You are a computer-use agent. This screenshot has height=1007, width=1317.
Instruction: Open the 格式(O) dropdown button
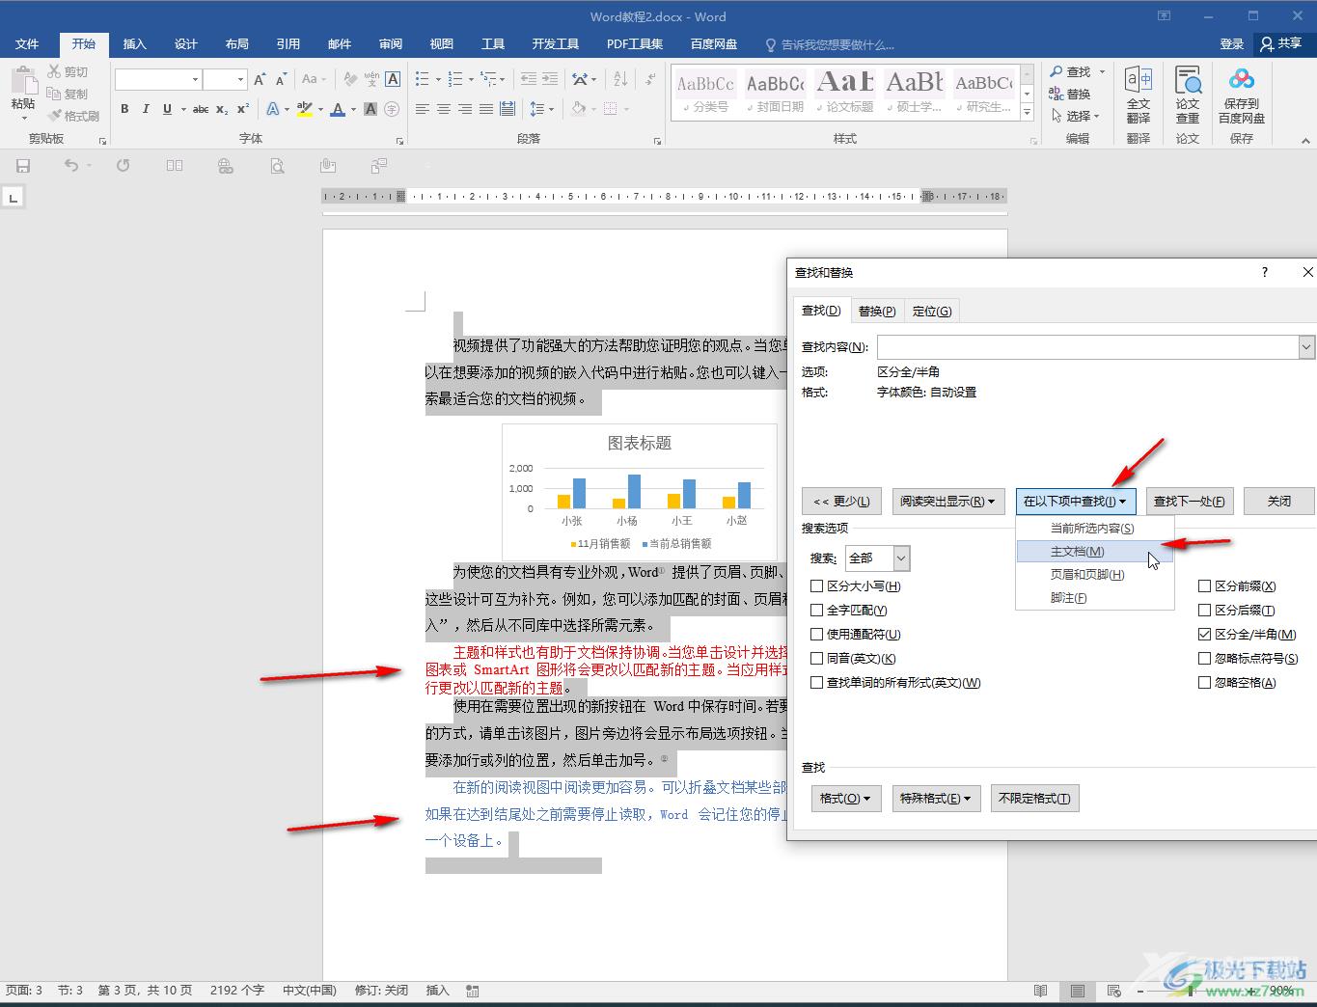pos(846,799)
